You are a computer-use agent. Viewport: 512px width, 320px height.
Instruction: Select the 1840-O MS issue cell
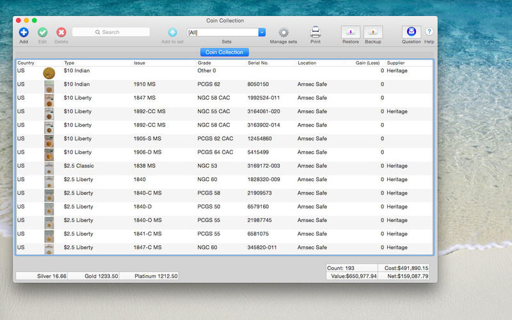click(147, 220)
